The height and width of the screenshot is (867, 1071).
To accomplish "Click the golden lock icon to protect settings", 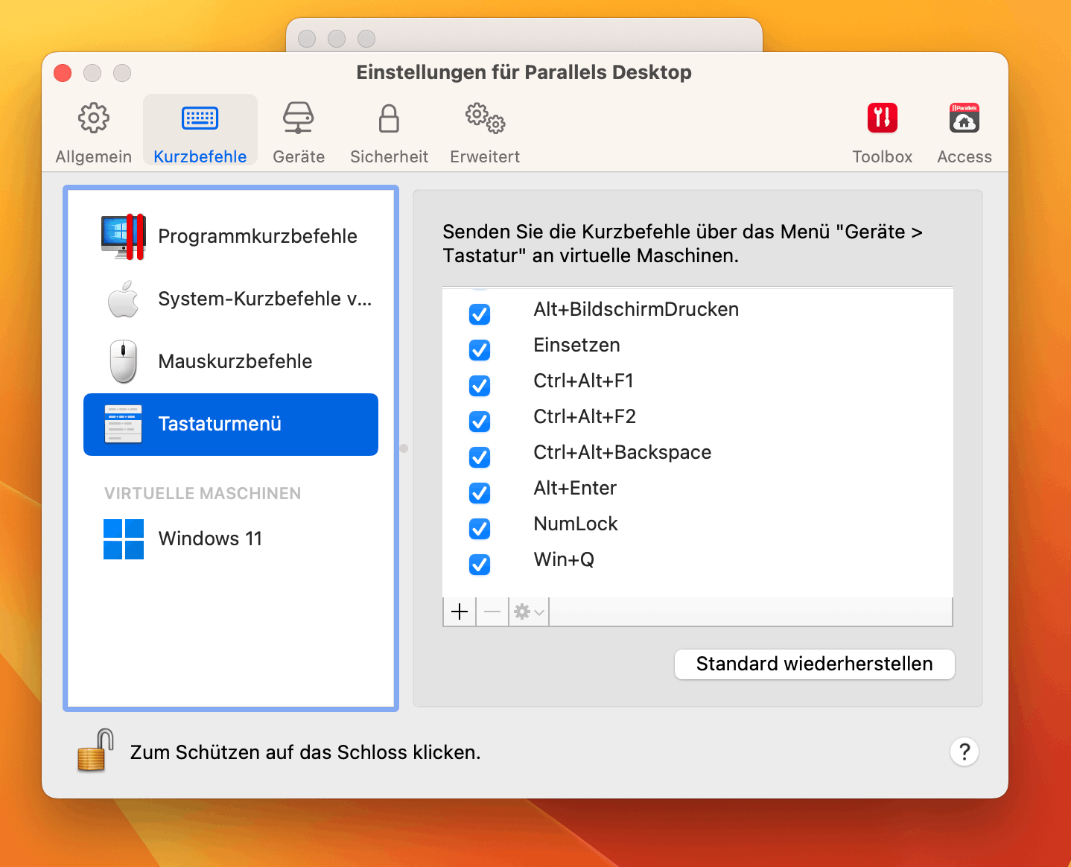I will pos(95,750).
